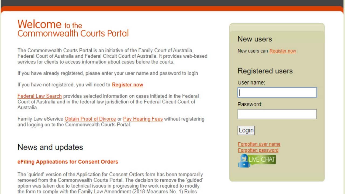Screen dimensions: 345x194
Task: Go to Obtain Proof of Divorce
Action: point(90,119)
